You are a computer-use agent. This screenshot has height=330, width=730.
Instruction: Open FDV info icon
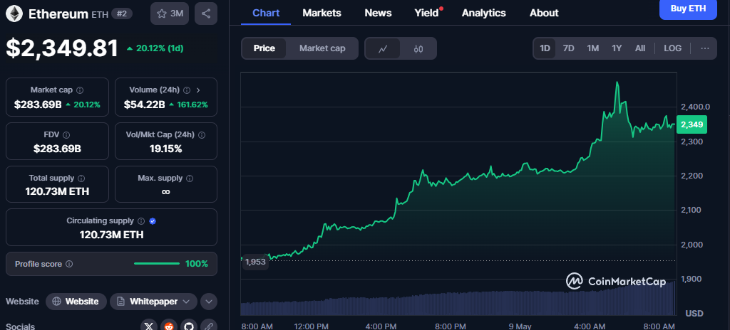click(66, 135)
